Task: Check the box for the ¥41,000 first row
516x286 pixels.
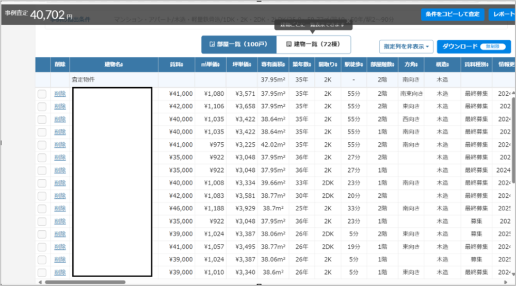Action: click(x=42, y=94)
